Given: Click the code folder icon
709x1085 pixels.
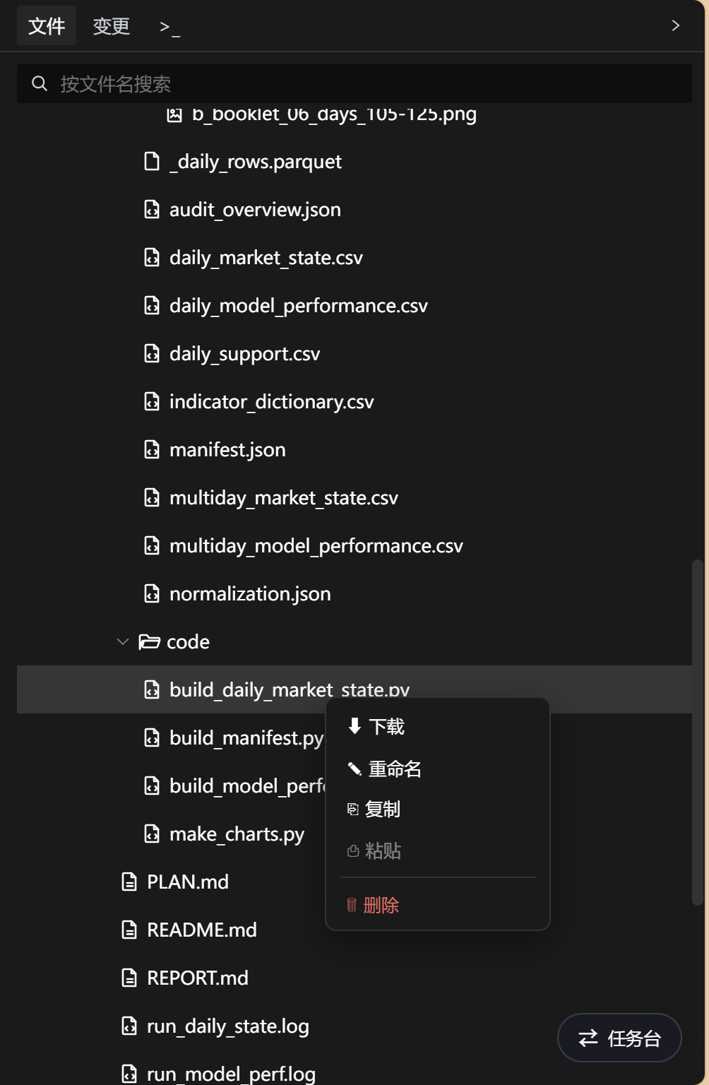Looking at the screenshot, I should coord(149,641).
